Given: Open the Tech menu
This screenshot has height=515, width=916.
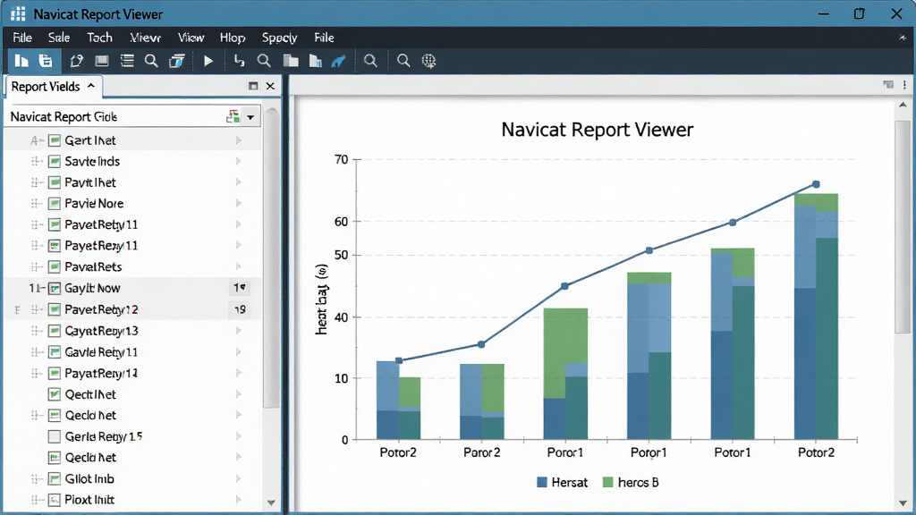Looking at the screenshot, I should point(99,38).
